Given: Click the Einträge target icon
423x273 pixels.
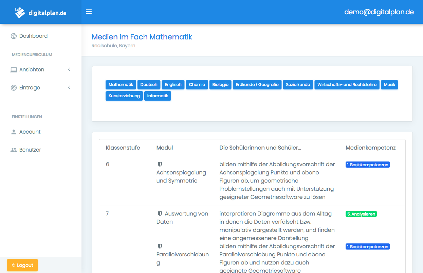Looking at the screenshot, I should tap(14, 88).
